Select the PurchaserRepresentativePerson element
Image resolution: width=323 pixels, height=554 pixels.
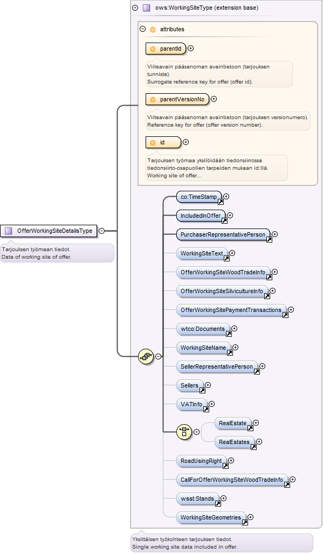point(223,234)
